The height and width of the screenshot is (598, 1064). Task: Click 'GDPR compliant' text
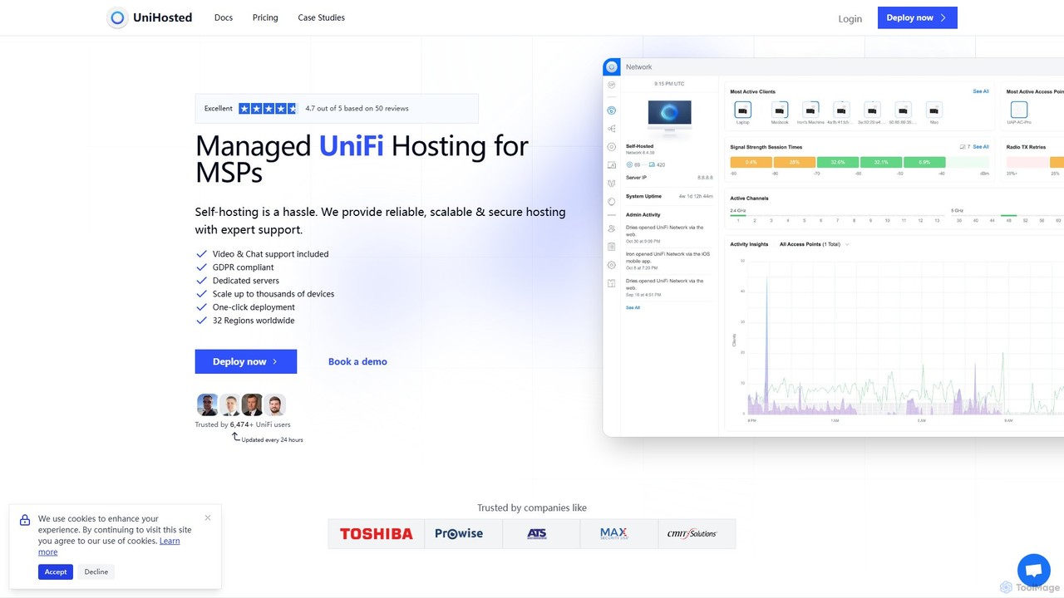tap(243, 267)
